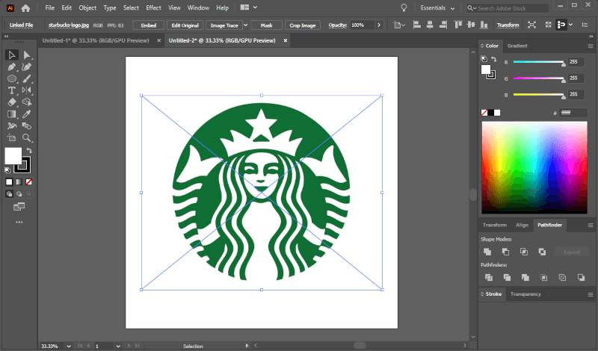The height and width of the screenshot is (351, 598).
Task: Open artboard number dropdown
Action: point(118,346)
